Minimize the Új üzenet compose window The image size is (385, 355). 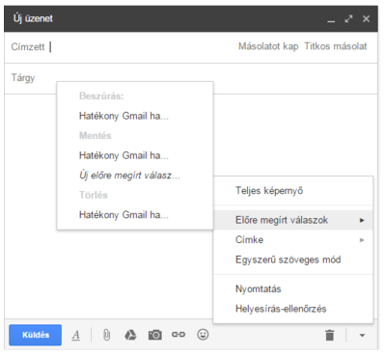pyautogui.click(x=331, y=21)
